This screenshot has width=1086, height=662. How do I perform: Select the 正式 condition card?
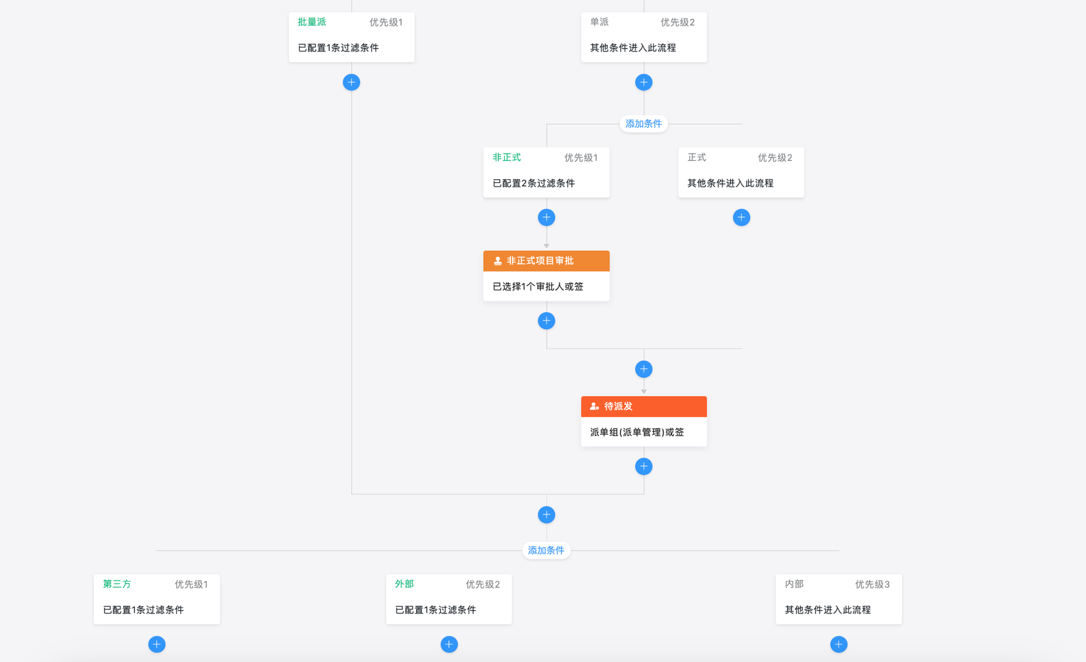coord(741,172)
